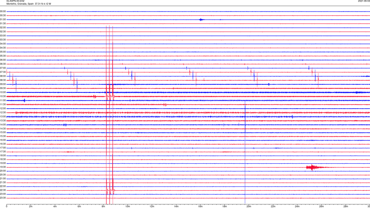Click the 12:30 time label
This screenshot has height=208, width=370.
tap(3, 112)
